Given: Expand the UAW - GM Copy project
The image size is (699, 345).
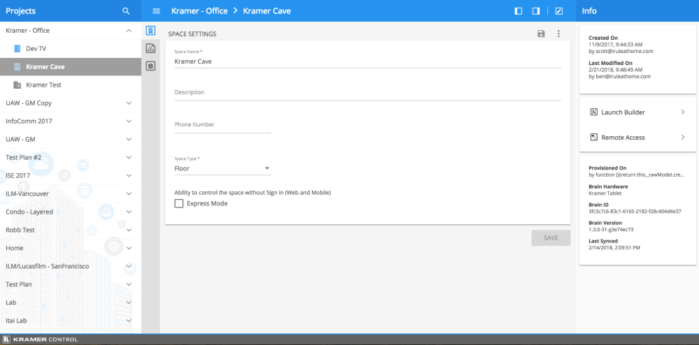Looking at the screenshot, I should (129, 103).
